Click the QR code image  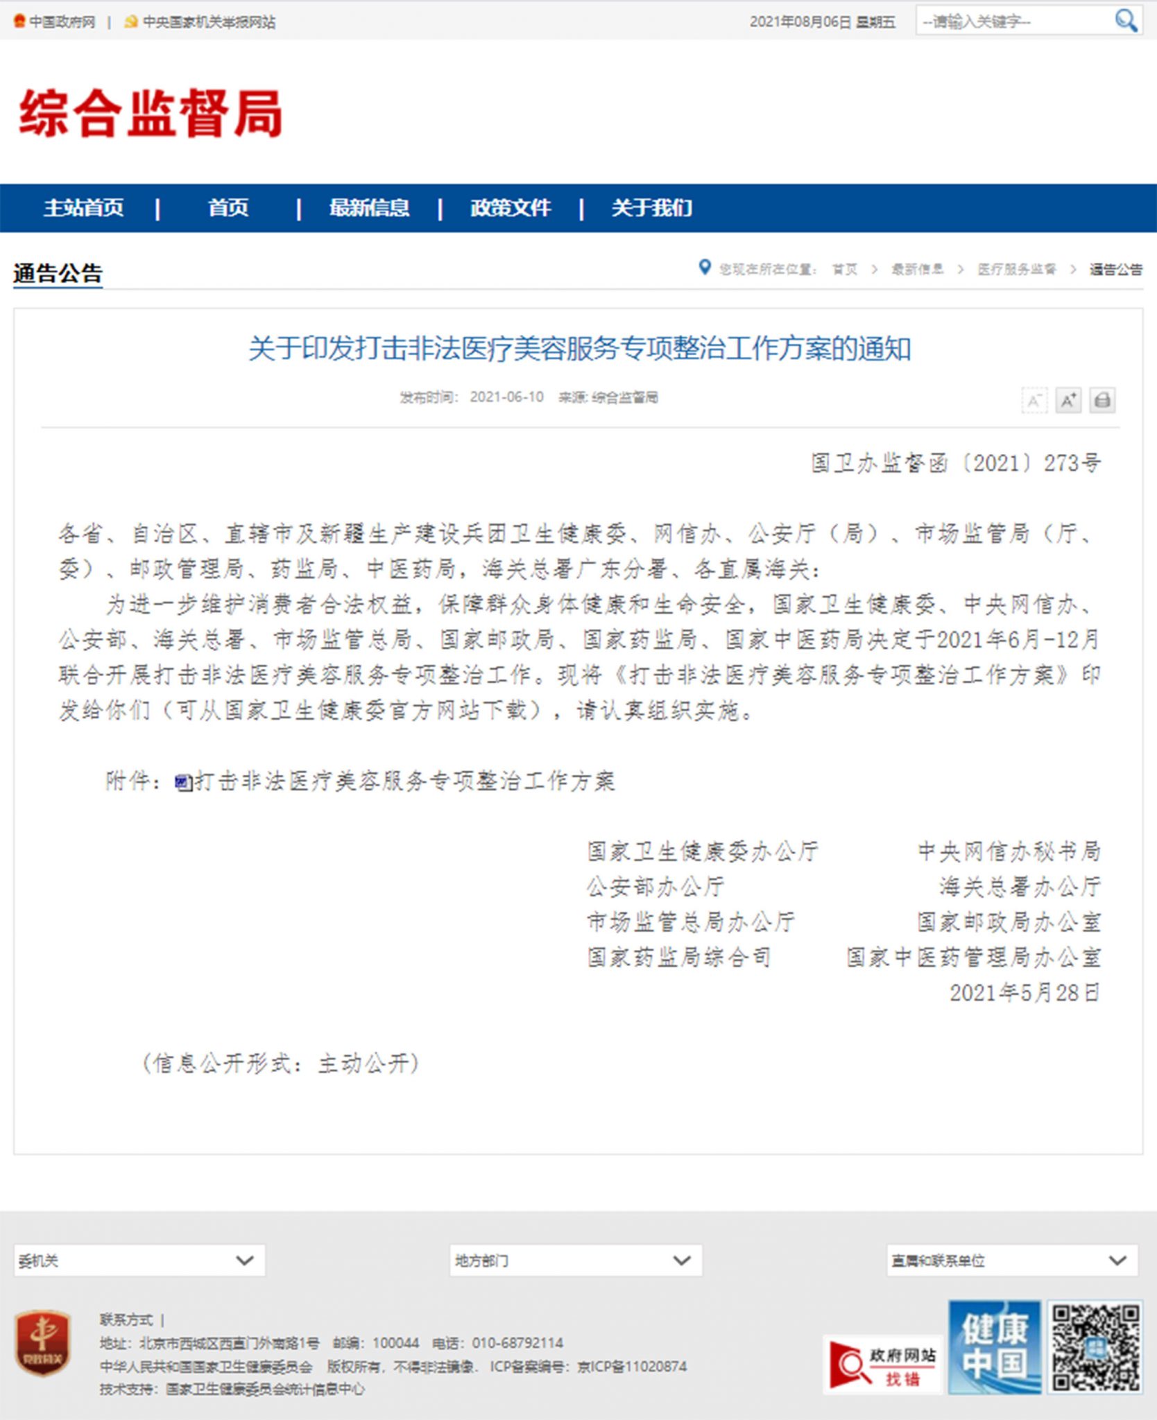tap(1095, 1346)
